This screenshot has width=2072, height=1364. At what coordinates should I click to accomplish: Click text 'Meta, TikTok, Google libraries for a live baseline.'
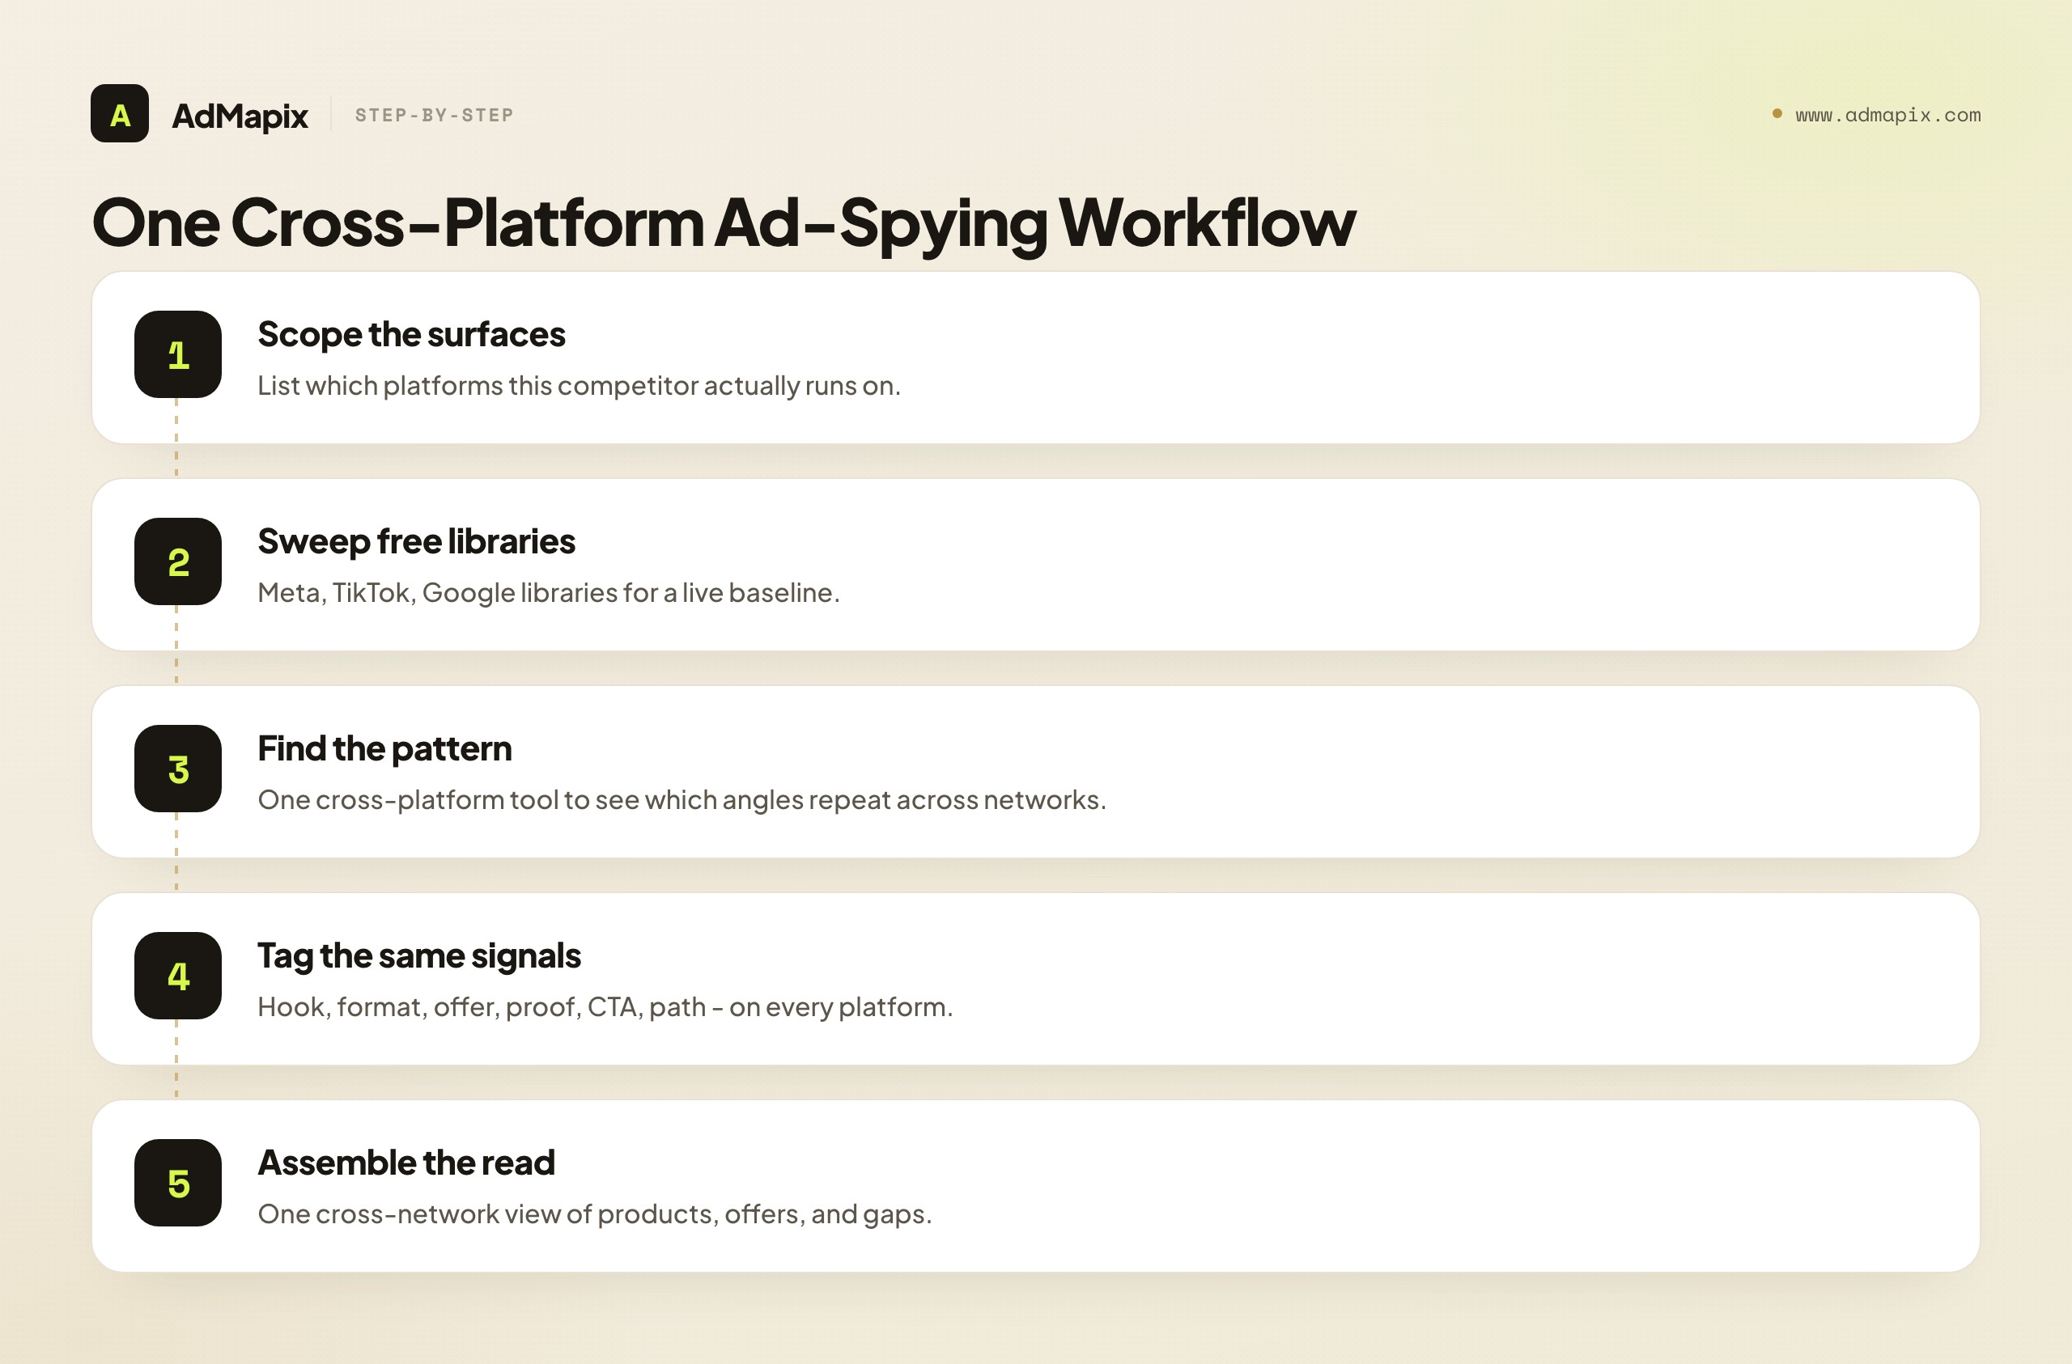pyautogui.click(x=549, y=593)
